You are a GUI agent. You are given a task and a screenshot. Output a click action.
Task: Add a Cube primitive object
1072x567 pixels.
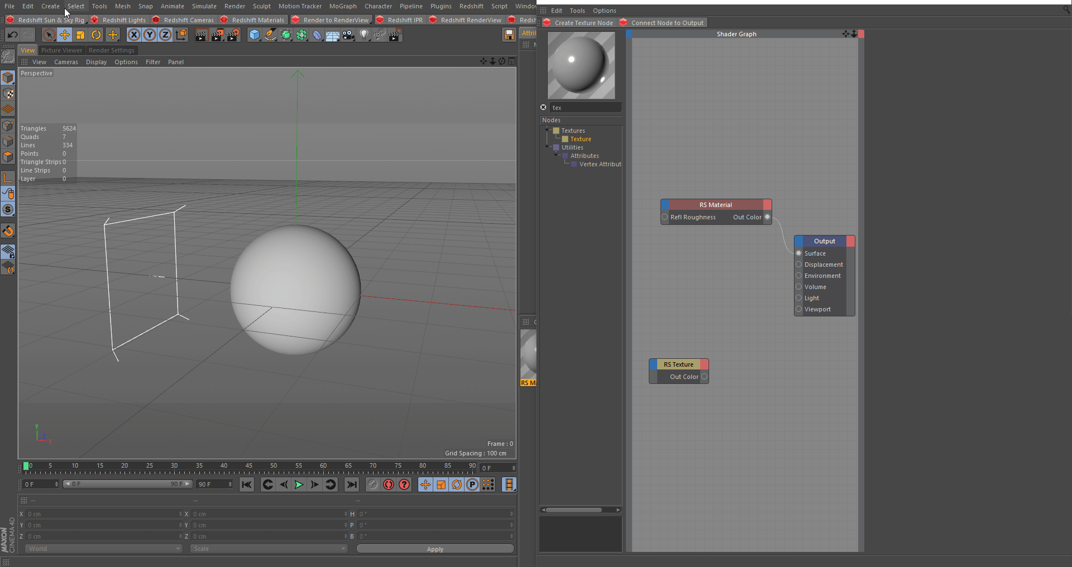255,35
